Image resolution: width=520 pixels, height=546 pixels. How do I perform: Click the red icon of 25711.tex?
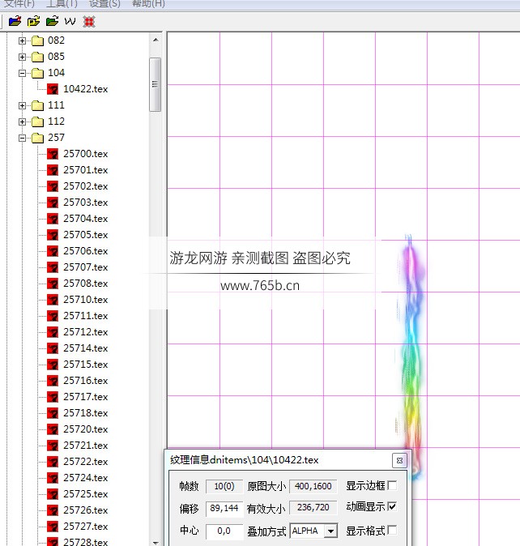pos(53,316)
